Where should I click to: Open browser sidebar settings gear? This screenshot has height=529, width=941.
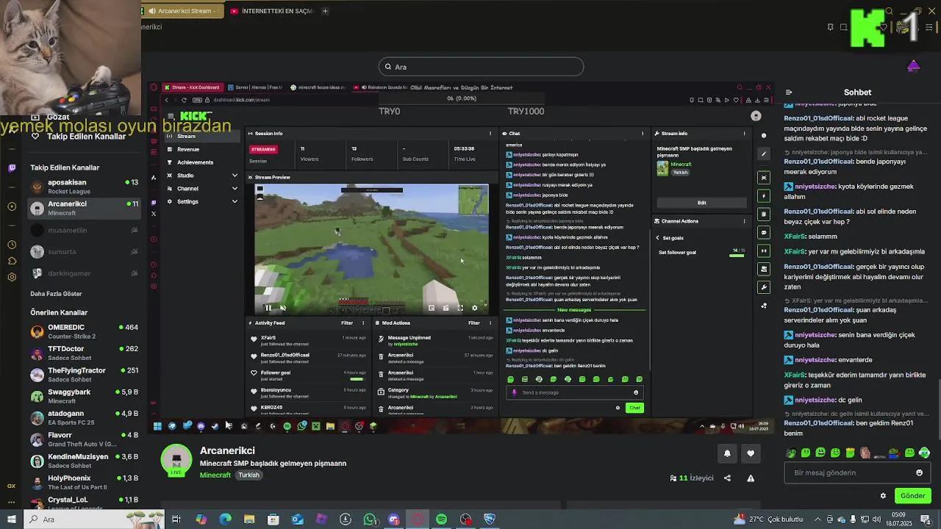pyautogui.click(x=12, y=277)
